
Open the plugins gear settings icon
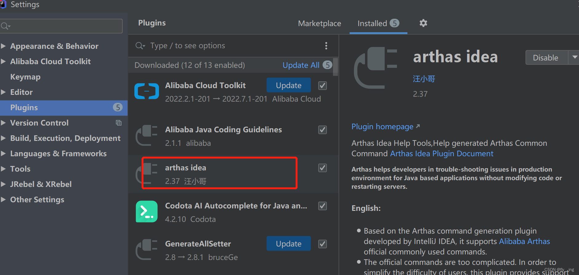coord(423,23)
